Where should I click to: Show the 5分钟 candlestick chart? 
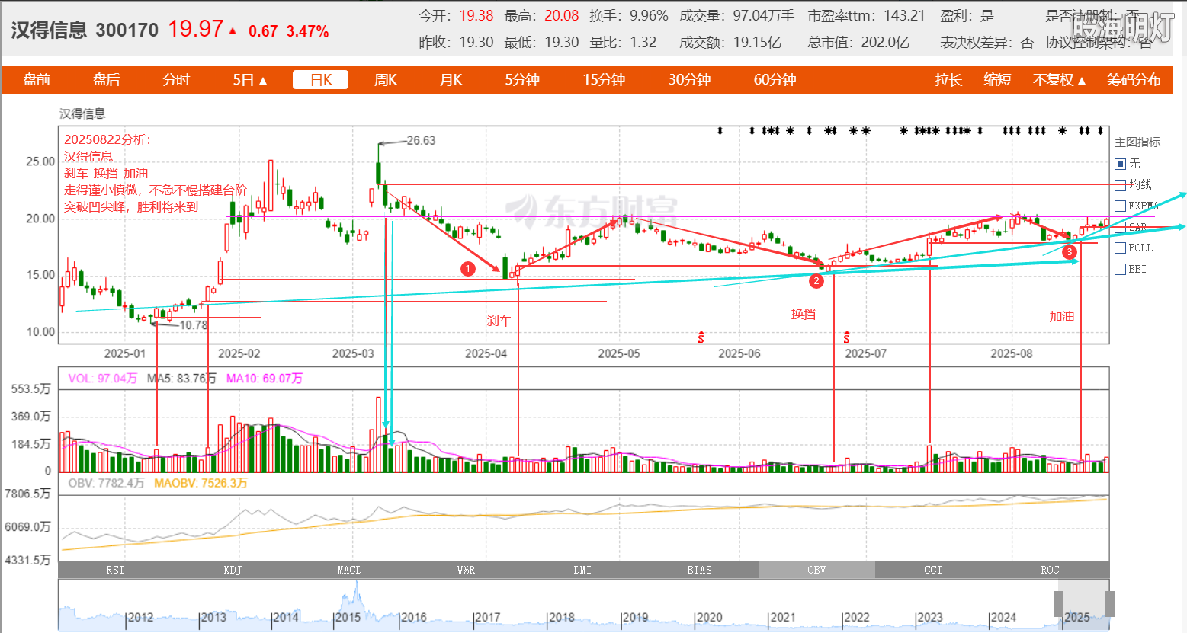(x=522, y=80)
